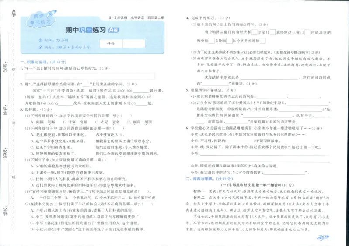
Task: Click the margin label 学校
Action: pyautogui.click(x=5, y=210)
